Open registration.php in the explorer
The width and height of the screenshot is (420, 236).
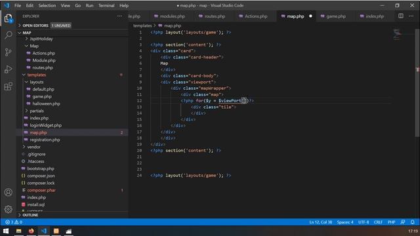point(45,140)
